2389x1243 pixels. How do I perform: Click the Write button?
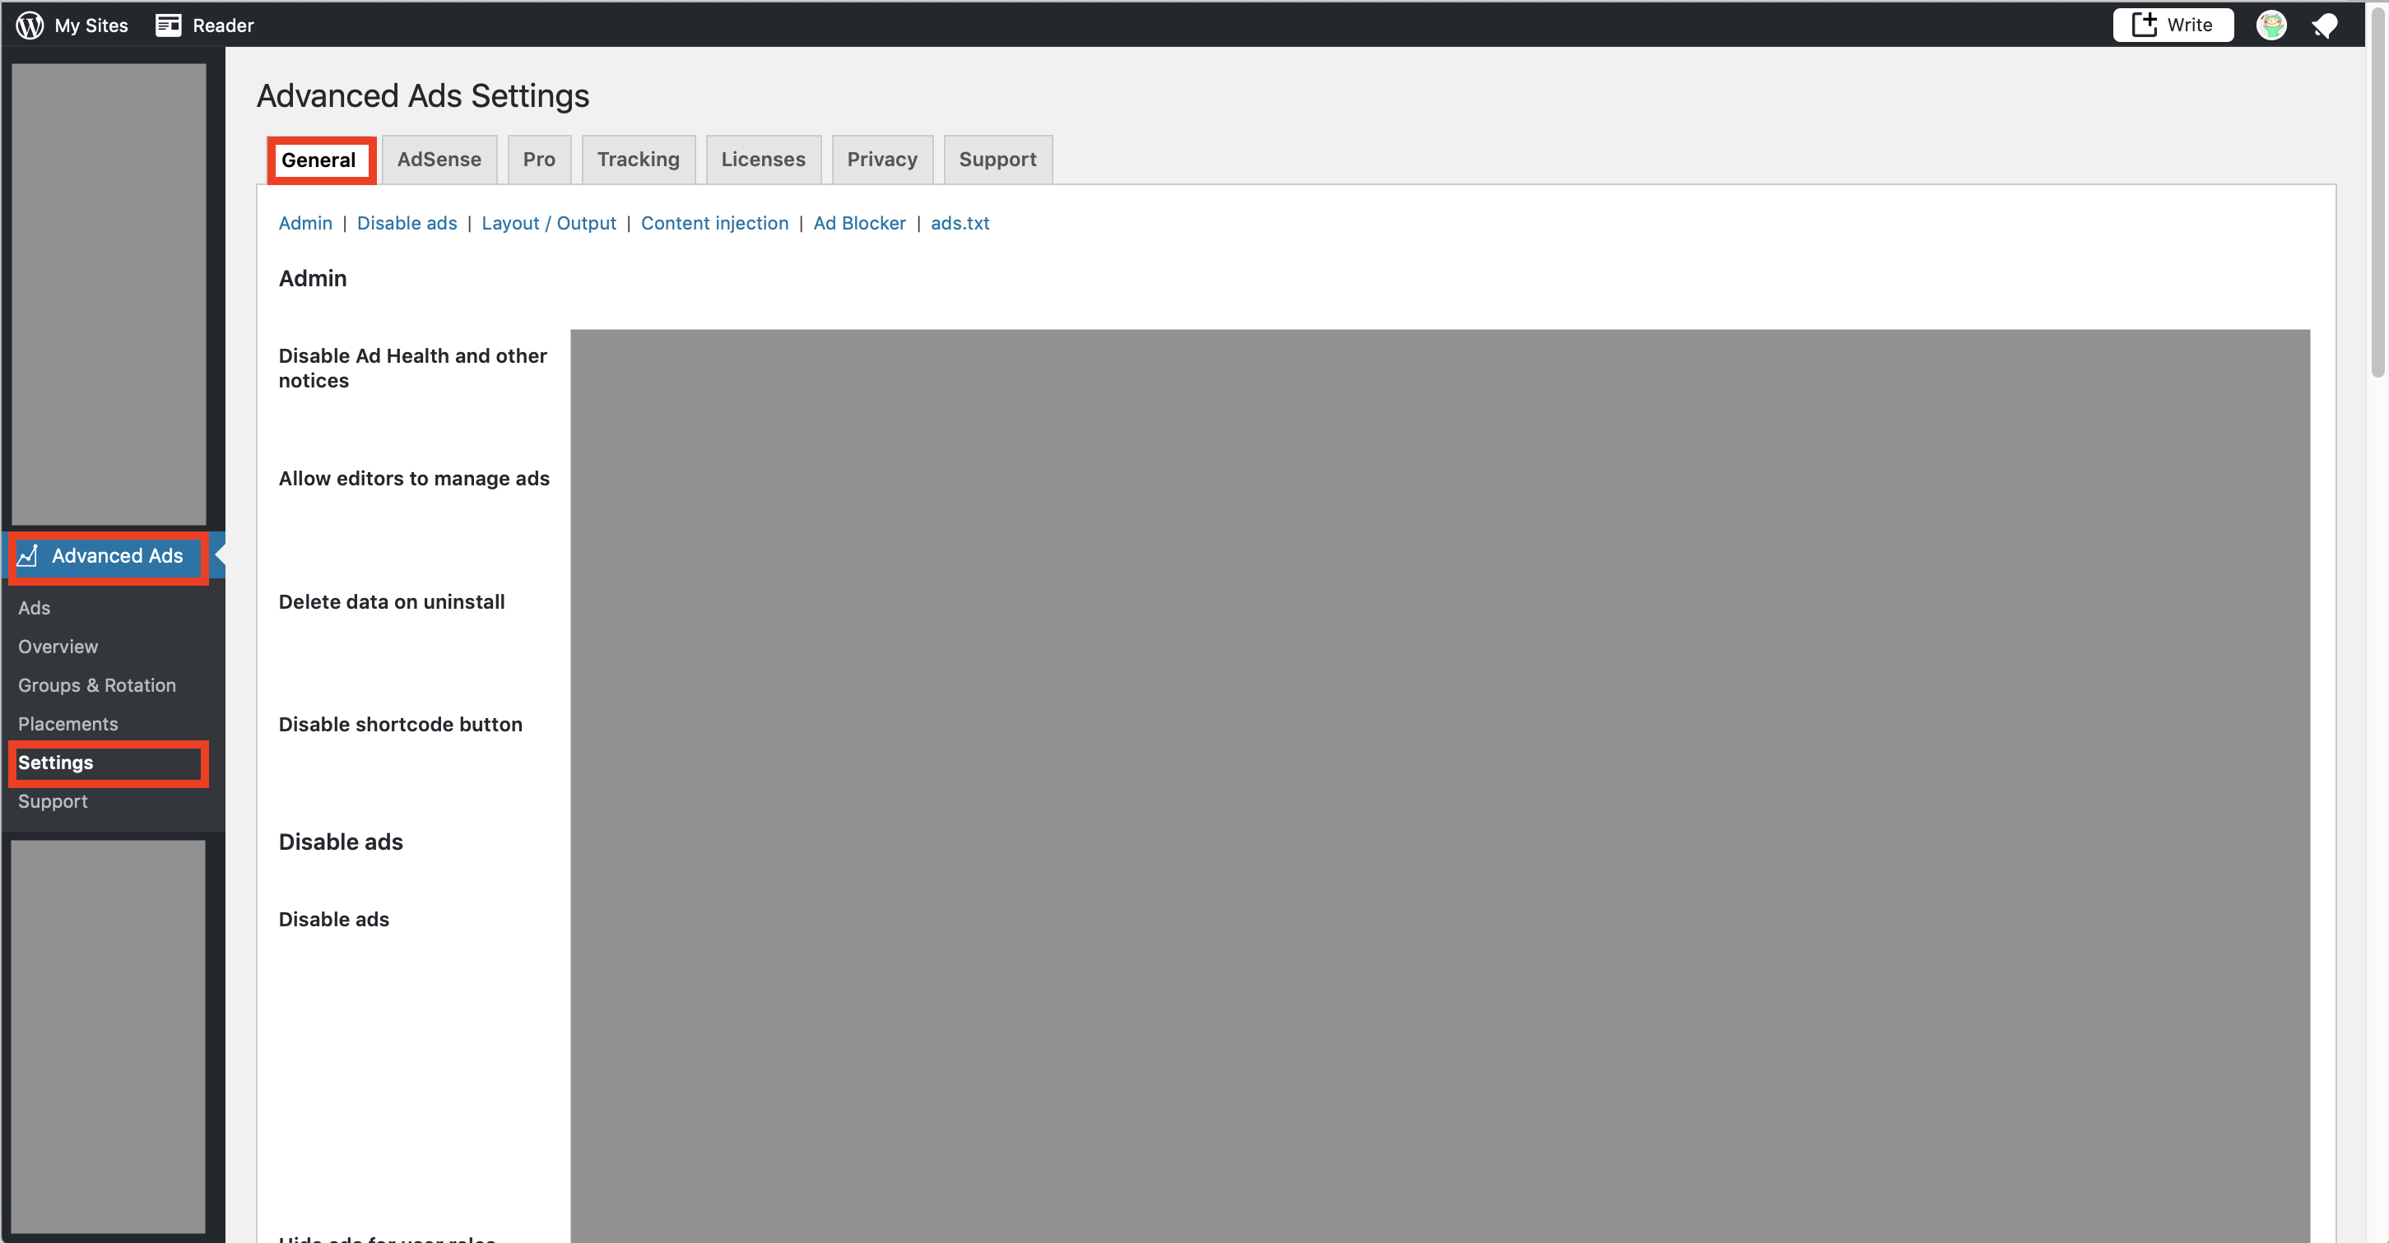(x=2172, y=25)
